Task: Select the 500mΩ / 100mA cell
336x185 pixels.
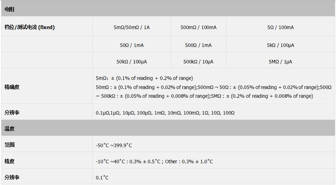Action: [x=198, y=27]
